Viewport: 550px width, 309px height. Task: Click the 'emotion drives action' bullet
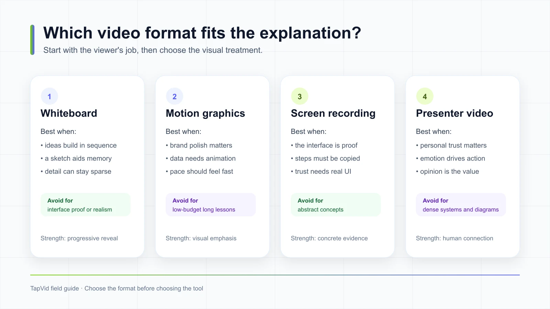coord(451,158)
